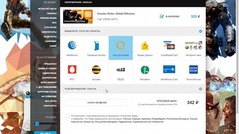Screen dimensions: 239x134
Task: Browse the Приключения genre
Action: point(48,18)
